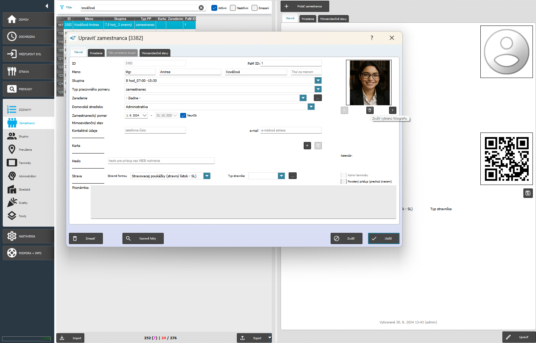
Task: Show next employee photo
Action: (393, 110)
